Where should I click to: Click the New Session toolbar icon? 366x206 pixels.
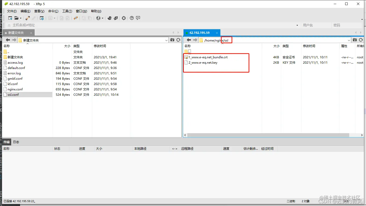10,18
